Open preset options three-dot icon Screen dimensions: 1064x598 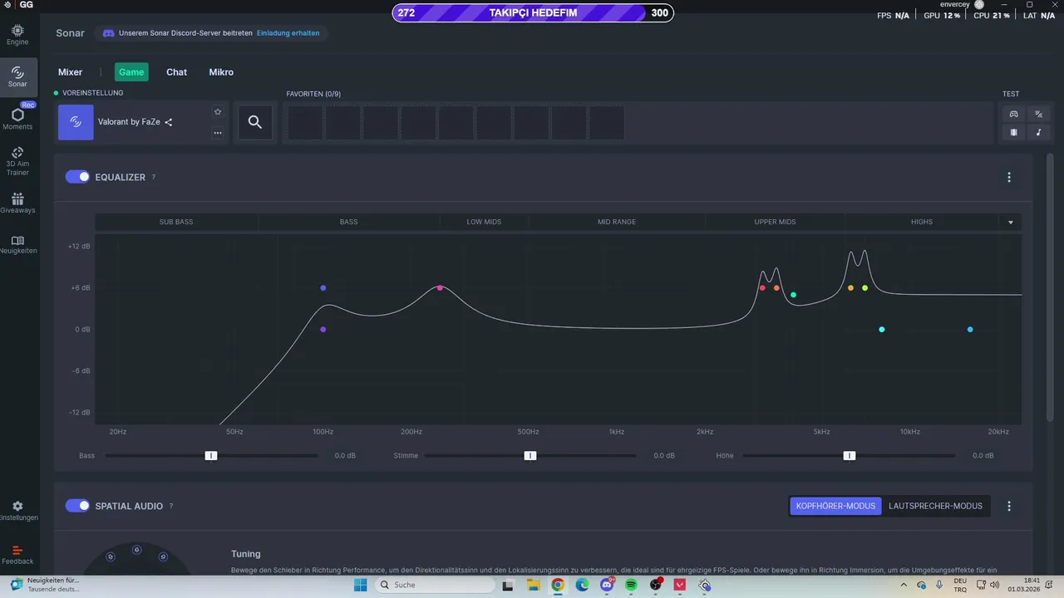[218, 133]
